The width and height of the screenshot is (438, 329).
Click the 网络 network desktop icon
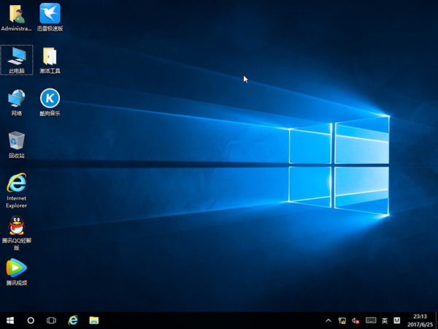[16, 99]
